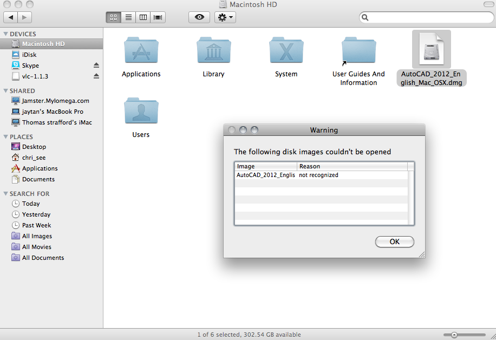Open iDisk in sidebar
The width and height of the screenshot is (496, 340).
pyautogui.click(x=51, y=55)
